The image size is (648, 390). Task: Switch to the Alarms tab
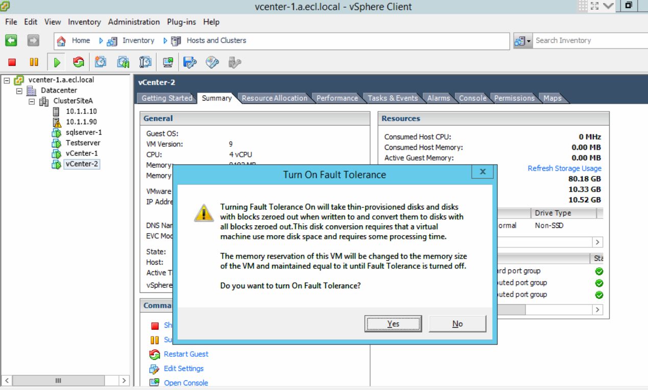tap(439, 98)
